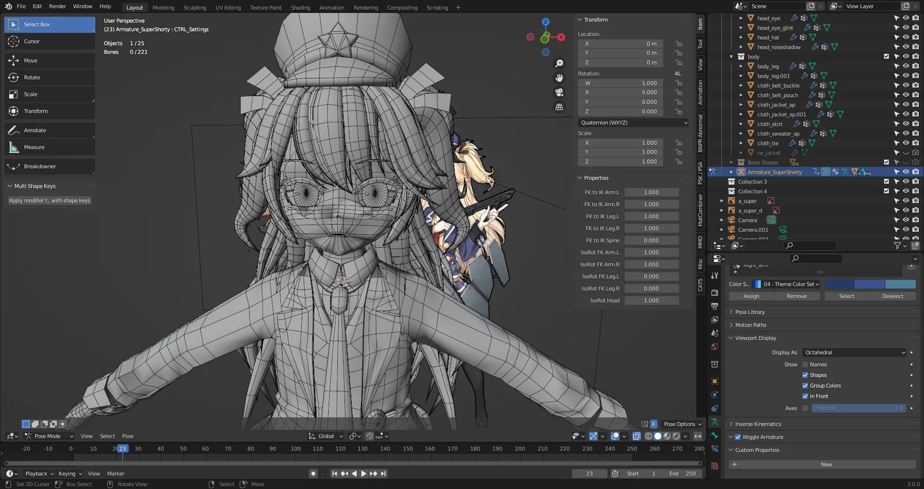Toggle X-ray display button
The image size is (924, 489).
tap(636, 436)
